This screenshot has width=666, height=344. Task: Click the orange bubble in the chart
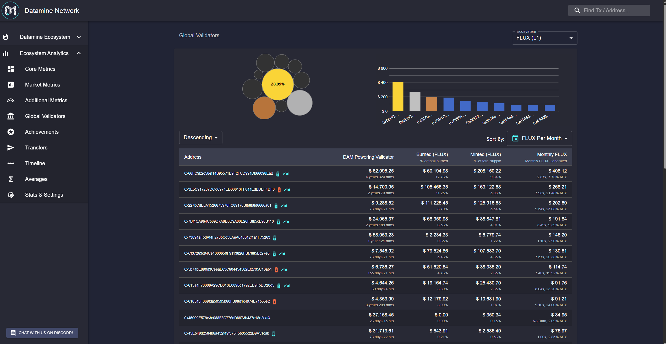click(264, 108)
